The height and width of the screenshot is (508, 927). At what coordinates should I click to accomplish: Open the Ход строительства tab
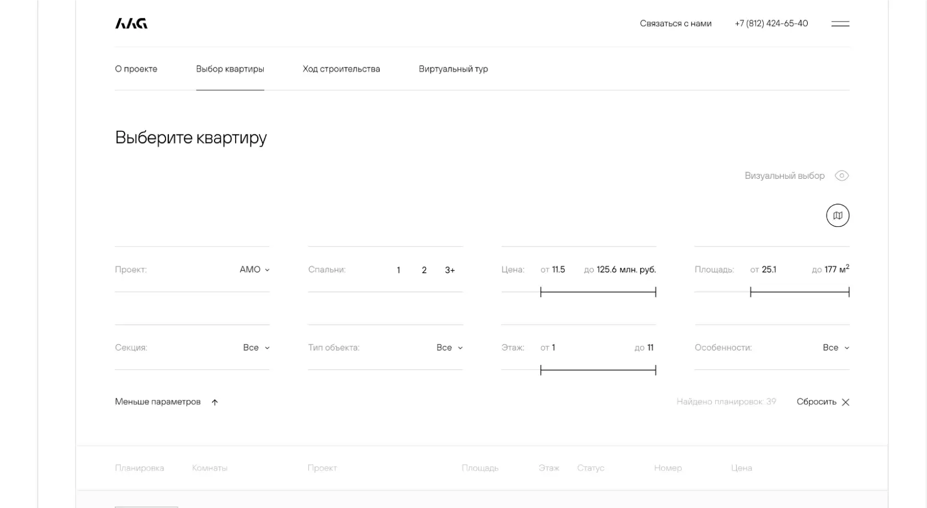pyautogui.click(x=341, y=69)
